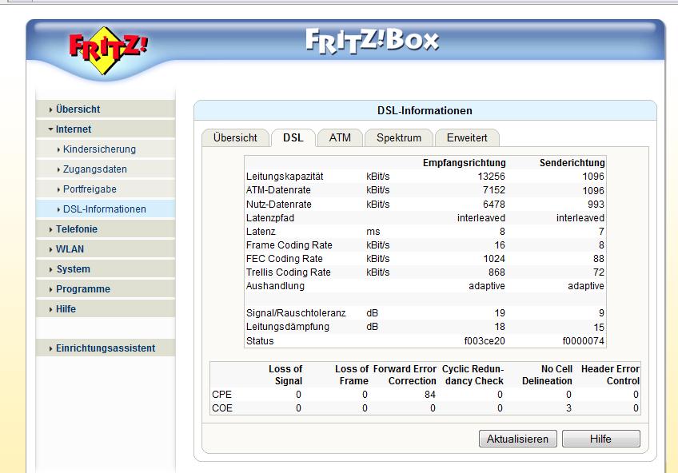
Task: Select DSL-Informationen in sidebar
Action: 104,209
